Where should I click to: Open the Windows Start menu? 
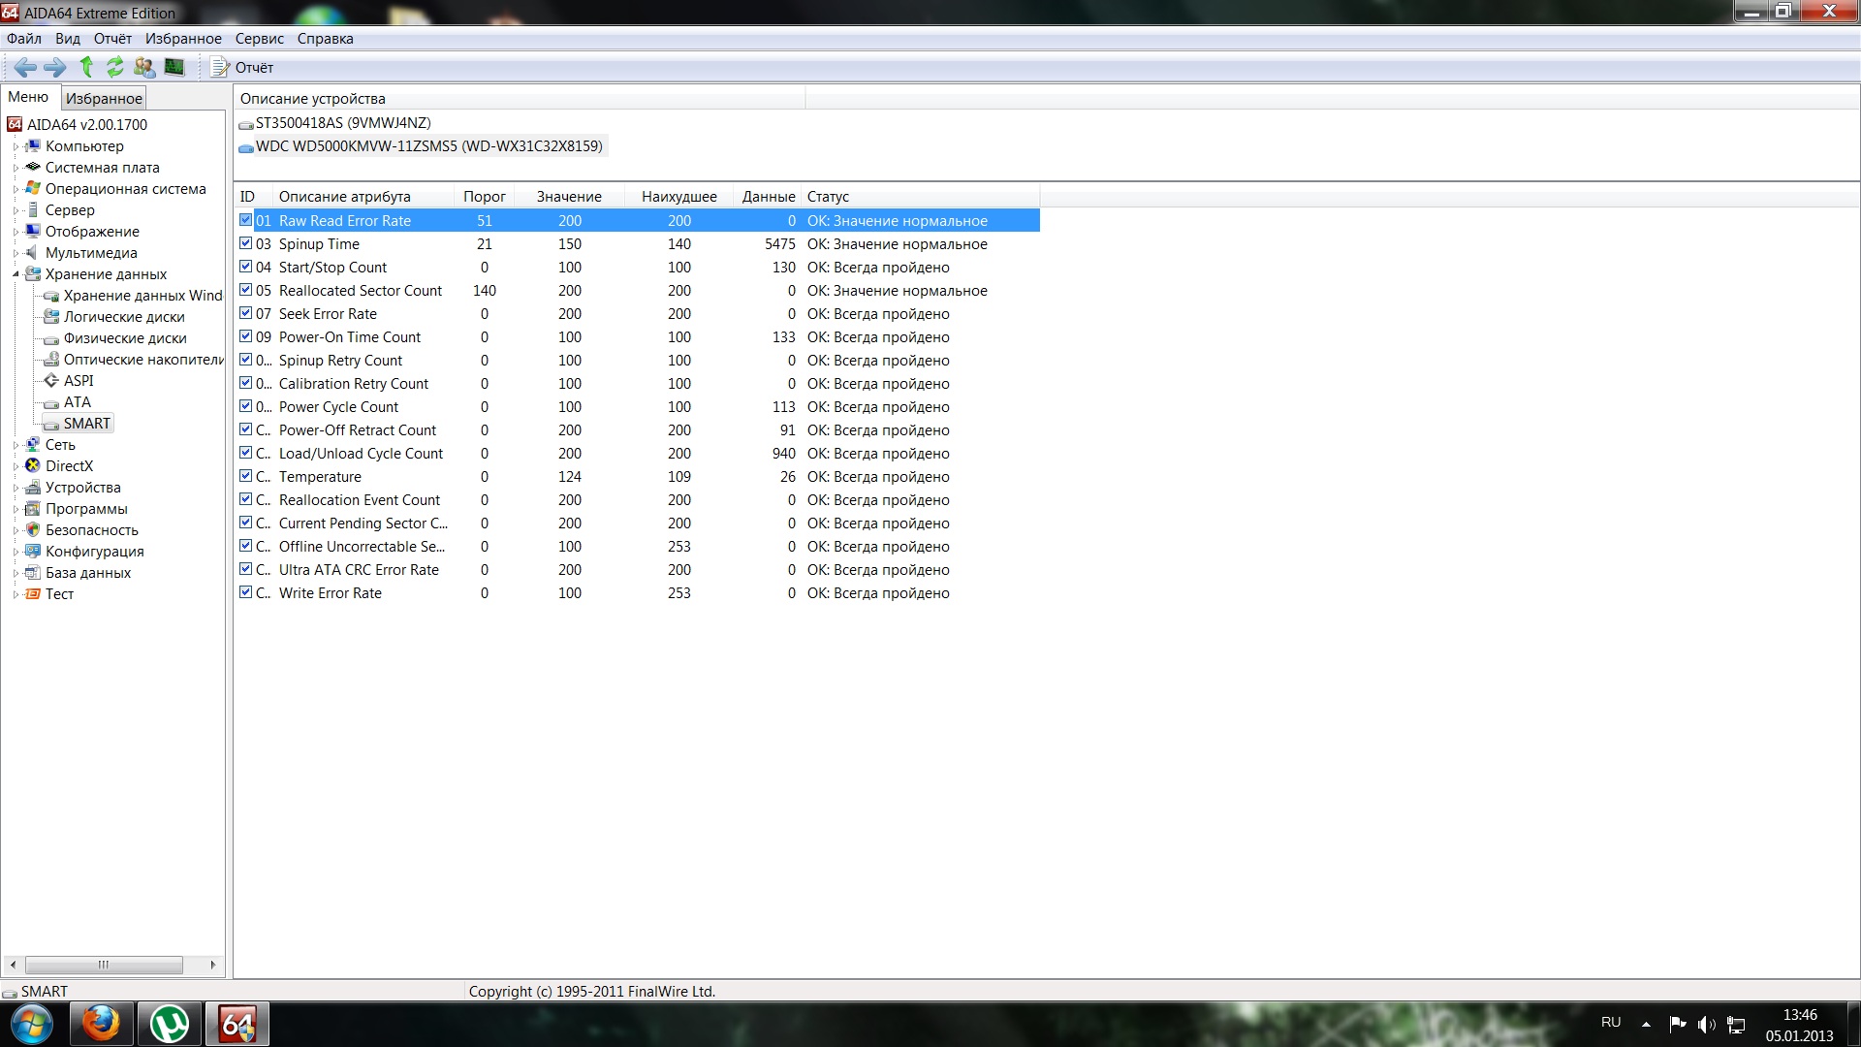32,1024
